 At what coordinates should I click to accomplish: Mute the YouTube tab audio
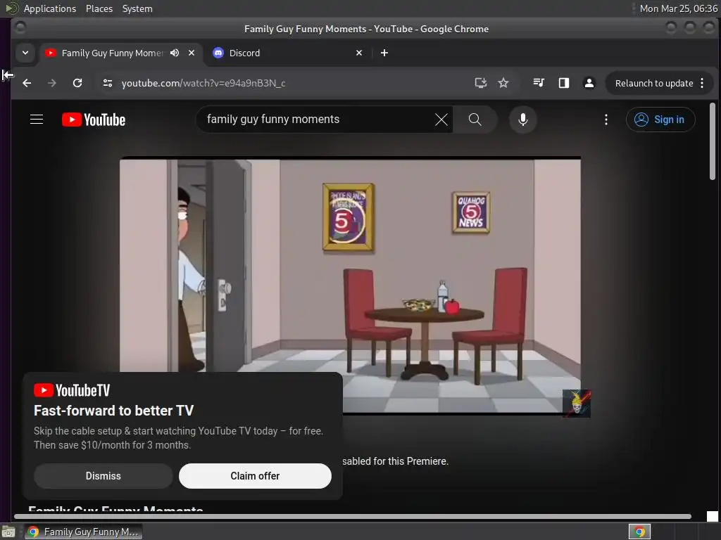(x=175, y=53)
